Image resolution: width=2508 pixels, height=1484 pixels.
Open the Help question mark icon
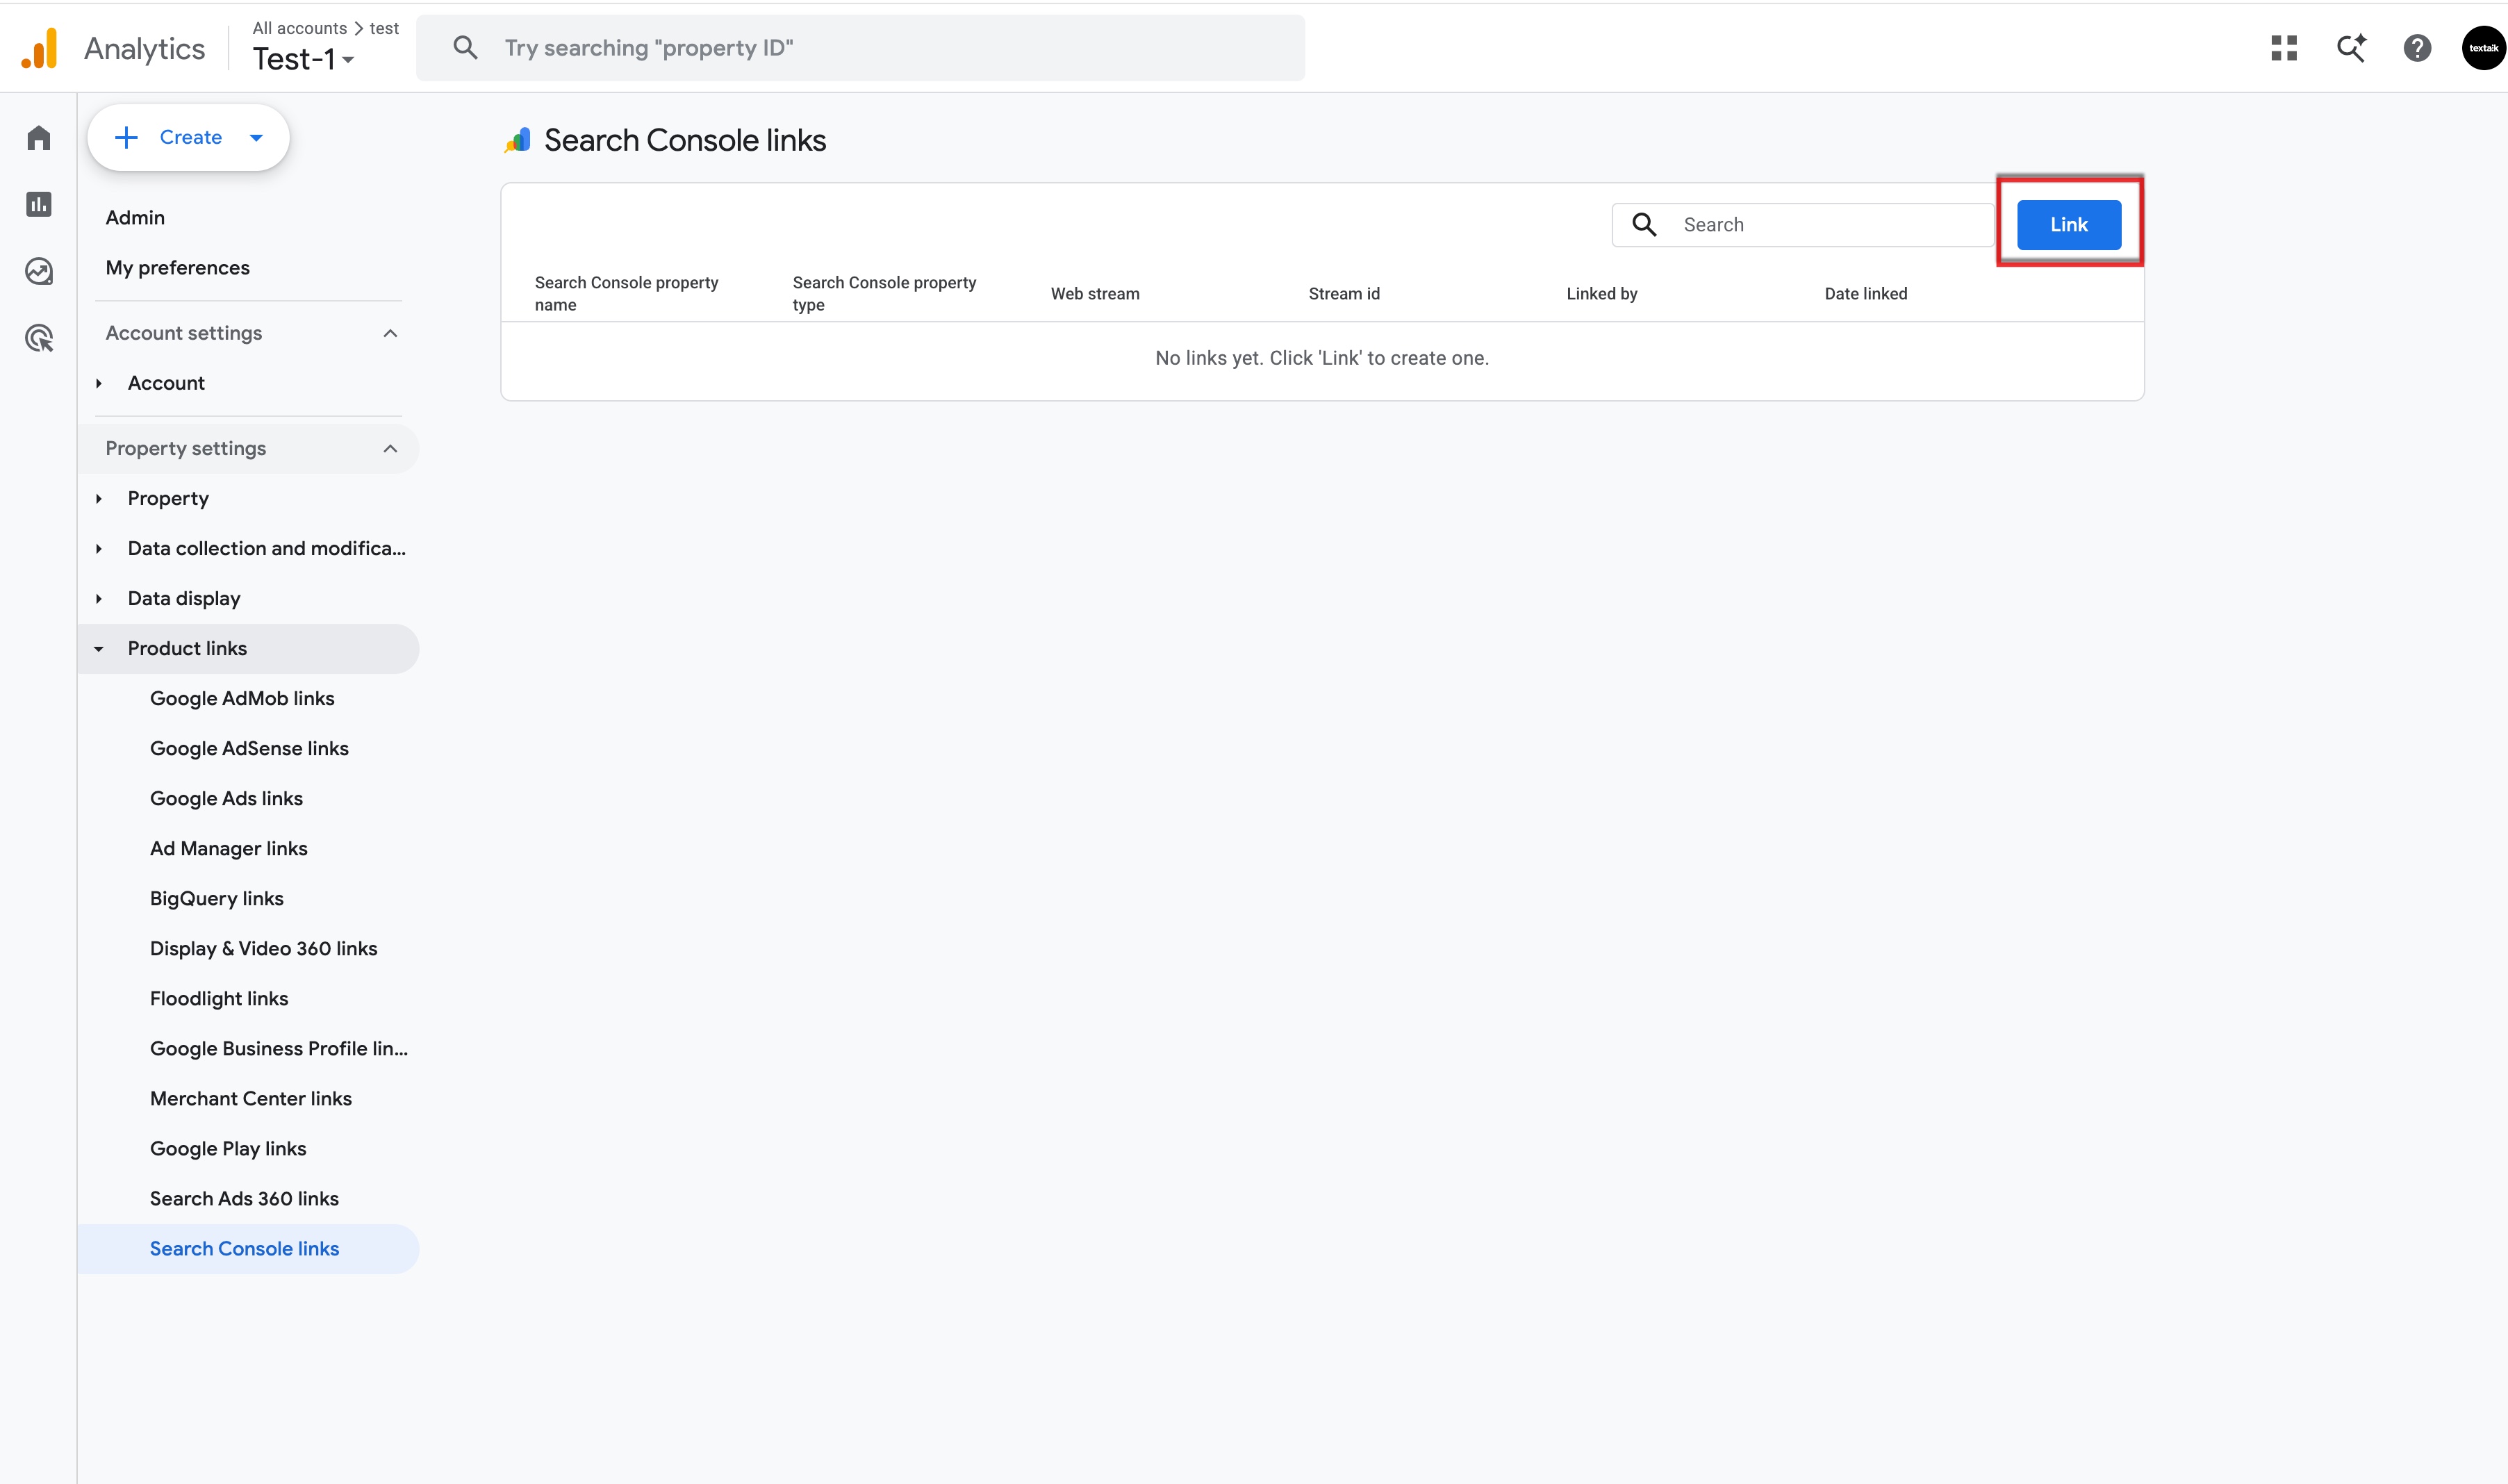click(2417, 48)
